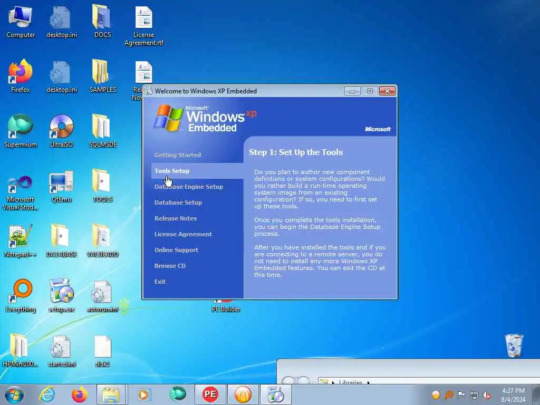Open the TOOLS folder icon
The height and width of the screenshot is (405, 540).
coord(103,186)
